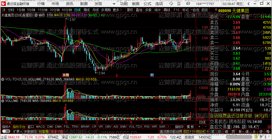
Task: Open the 公式 menu
Action: (x=147, y=4)
